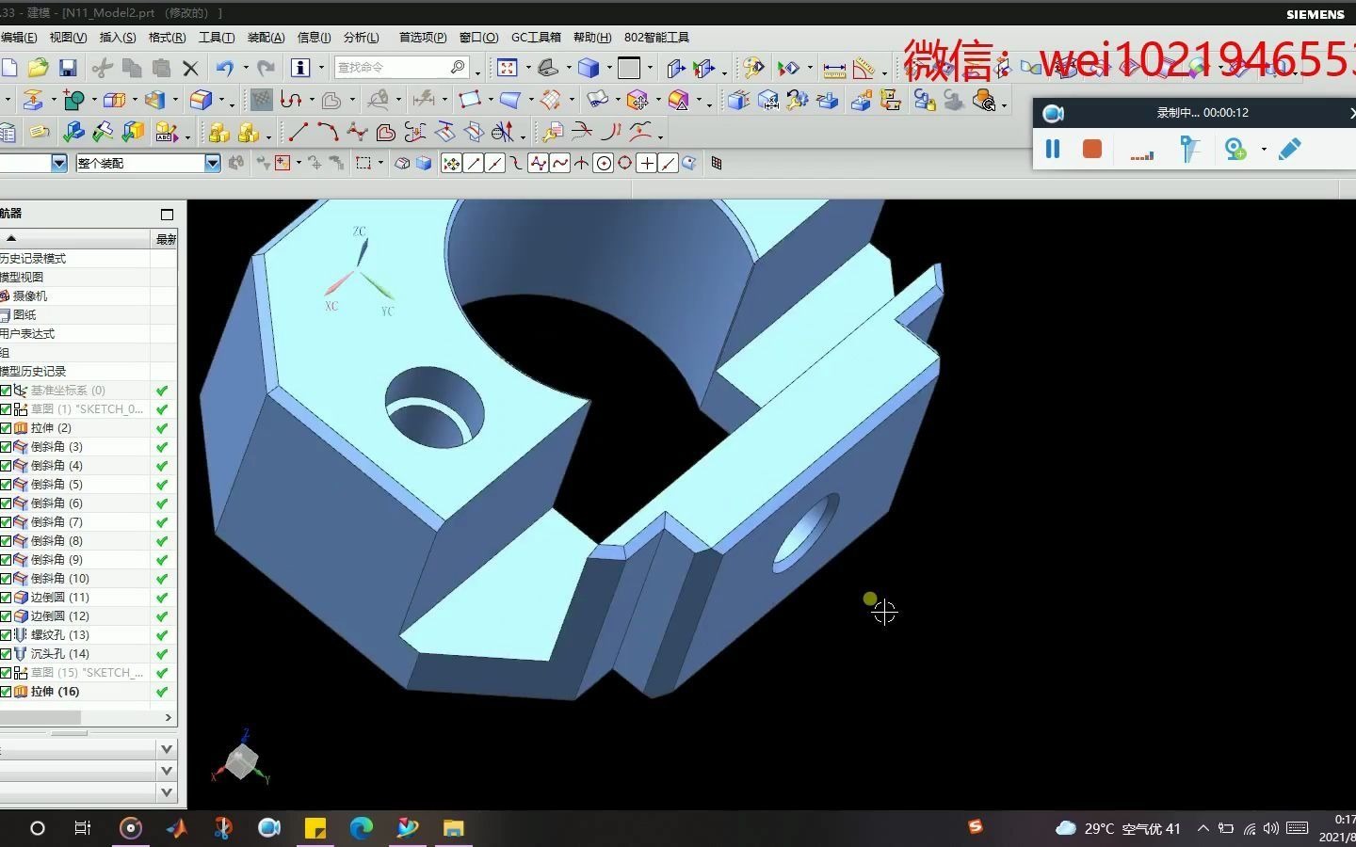The image size is (1356, 847).
Task: Open the 分析(L) menu
Action: click(x=361, y=38)
